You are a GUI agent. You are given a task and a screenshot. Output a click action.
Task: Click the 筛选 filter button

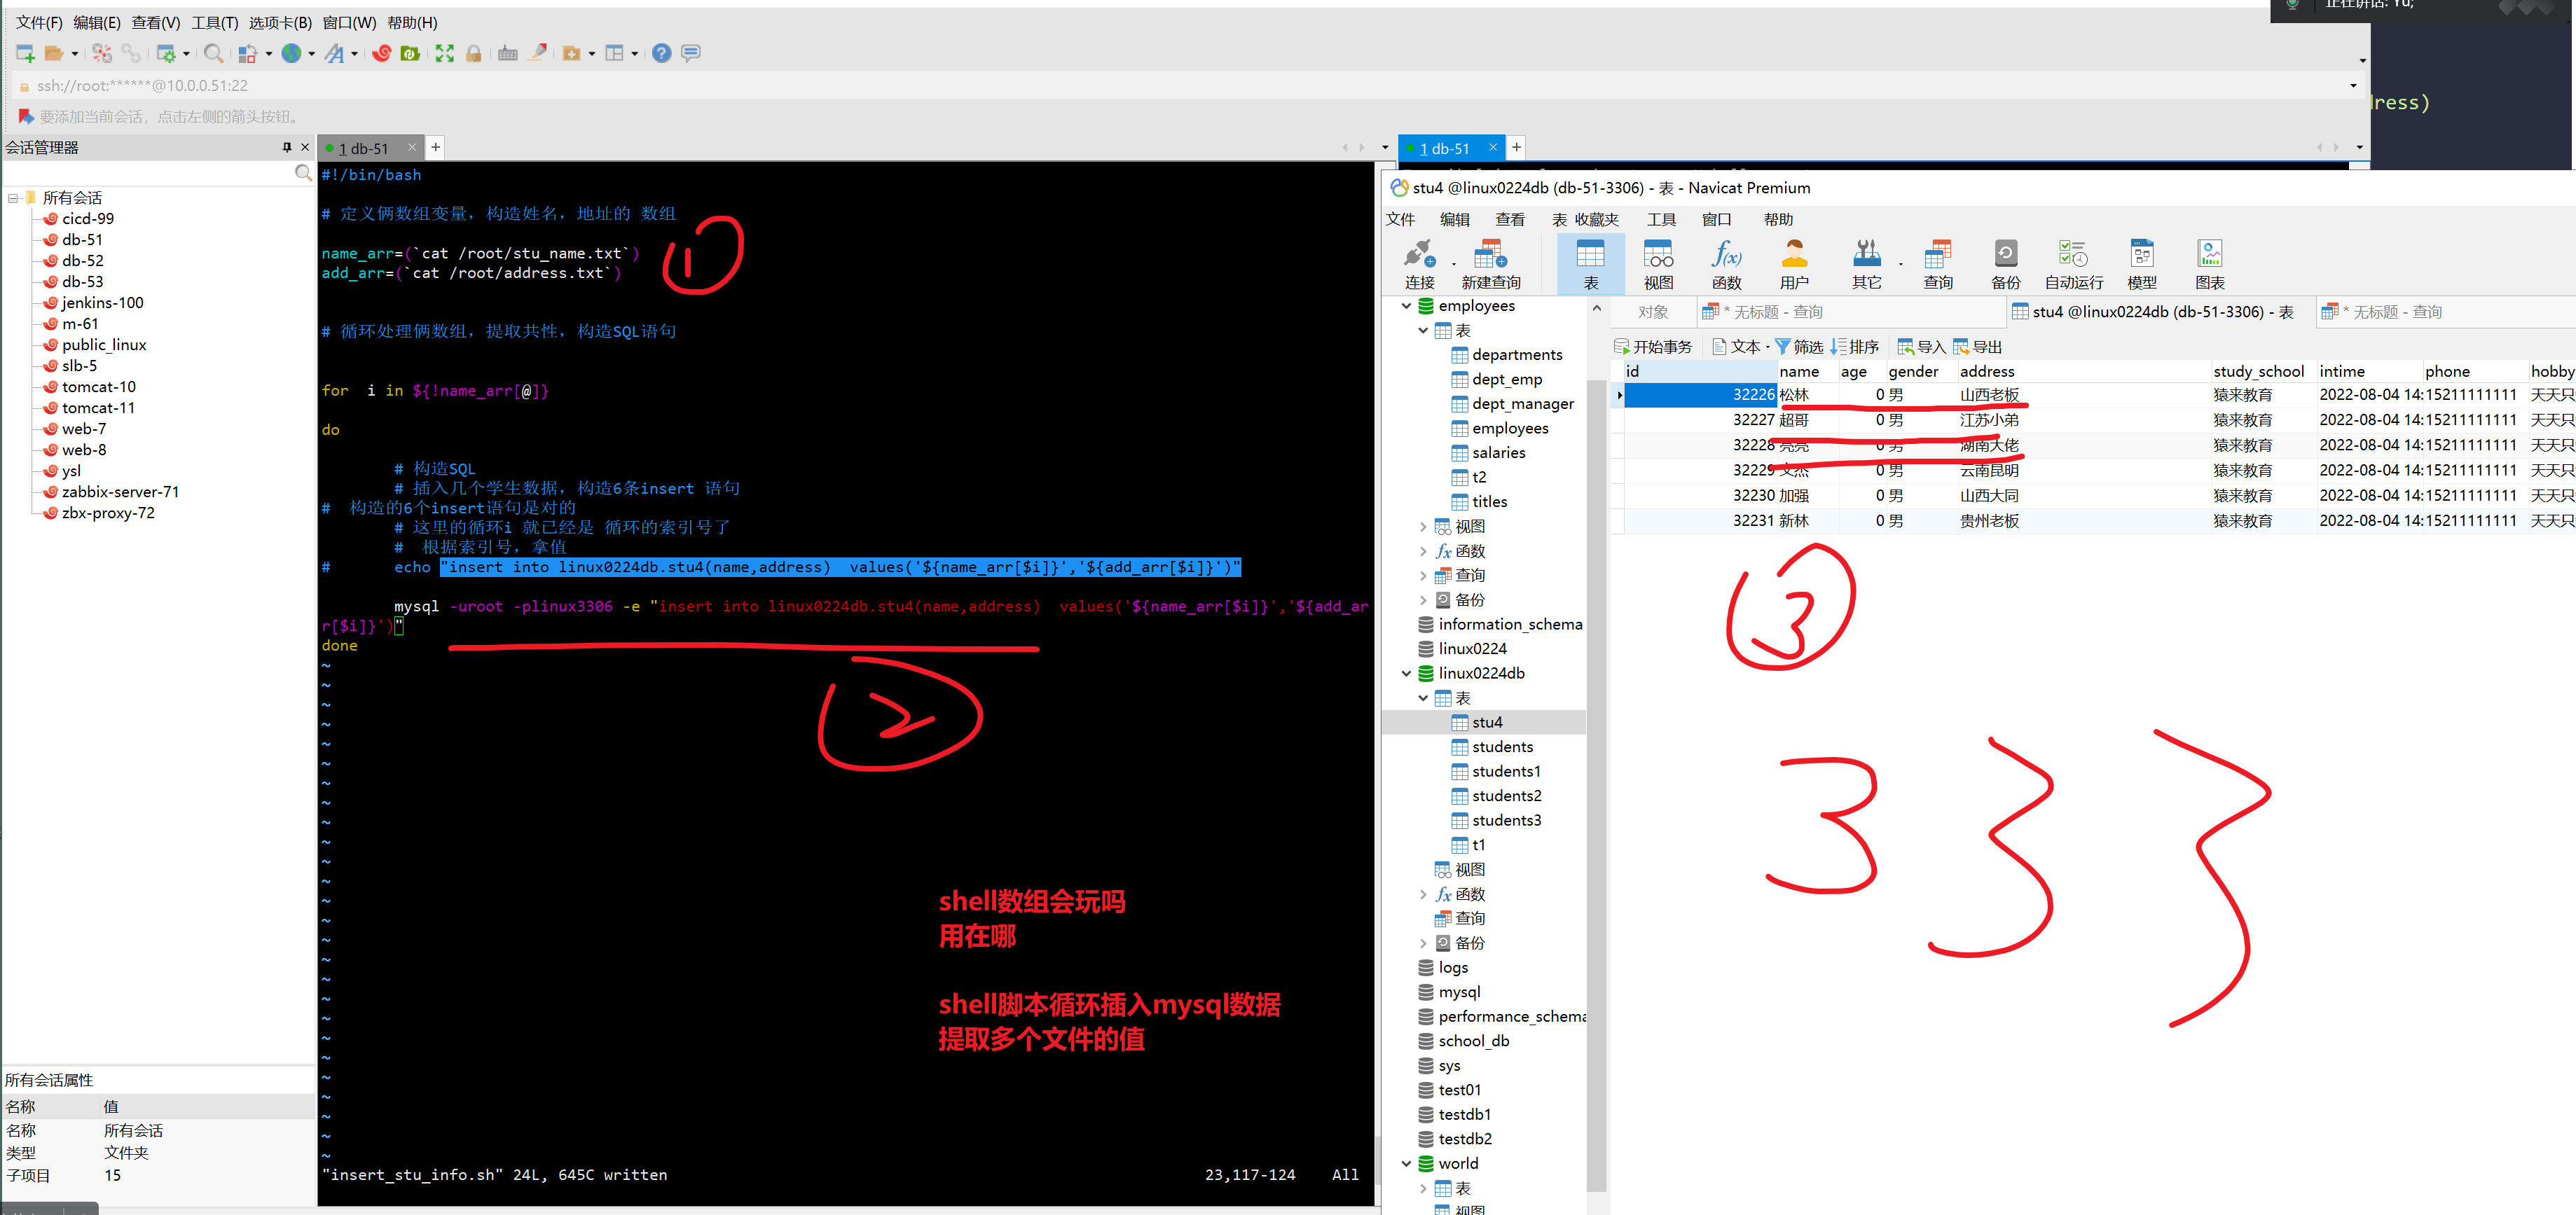[x=1799, y=347]
